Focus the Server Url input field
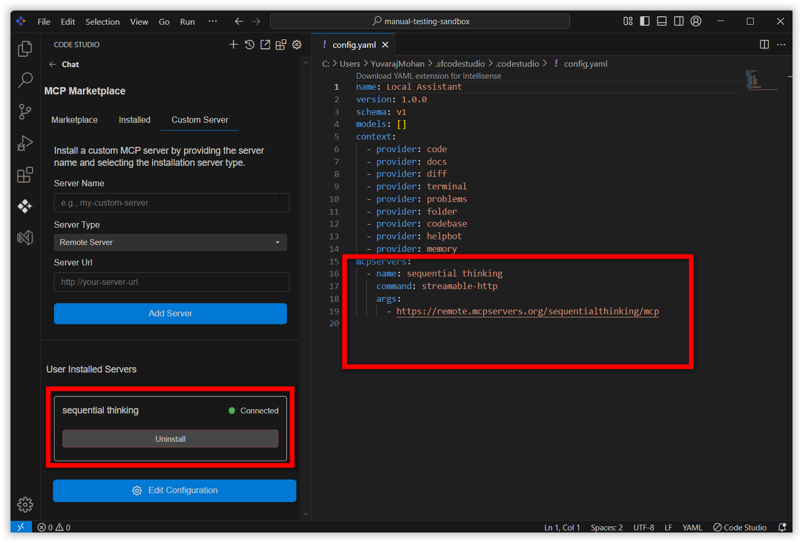Screen dimensions: 803x543 172,282
